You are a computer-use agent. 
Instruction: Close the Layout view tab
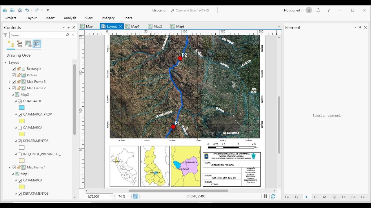coord(121,26)
